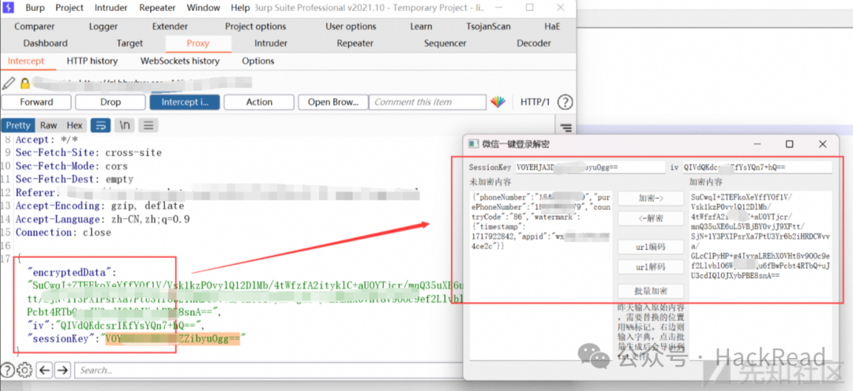
Task: Toggle the inspector panel lines icon
Action: tap(566, 128)
